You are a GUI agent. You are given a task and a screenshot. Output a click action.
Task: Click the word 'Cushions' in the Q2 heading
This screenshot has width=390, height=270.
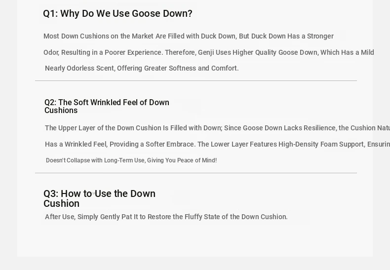[x=61, y=111]
